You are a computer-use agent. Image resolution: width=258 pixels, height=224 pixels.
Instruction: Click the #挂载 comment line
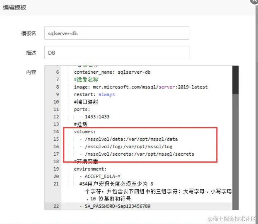point(80,124)
